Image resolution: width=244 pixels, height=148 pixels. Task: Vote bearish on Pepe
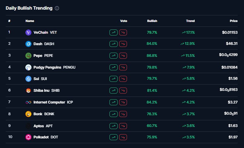point(123,56)
